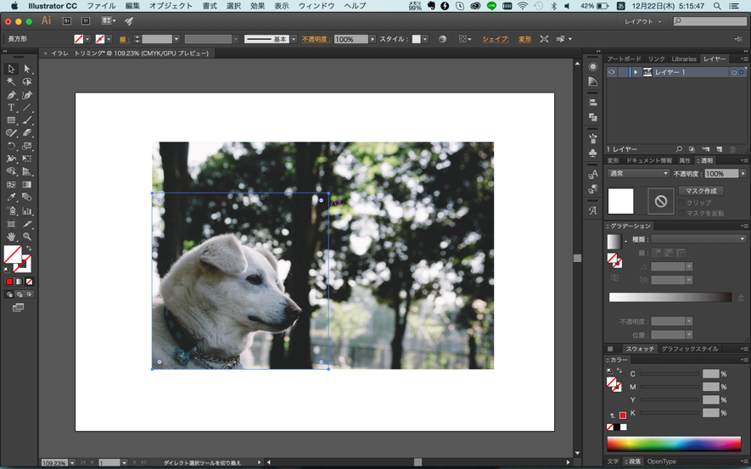The image size is (751, 469).
Task: Toggle visibility of レイヤー 1
Action: coord(612,73)
